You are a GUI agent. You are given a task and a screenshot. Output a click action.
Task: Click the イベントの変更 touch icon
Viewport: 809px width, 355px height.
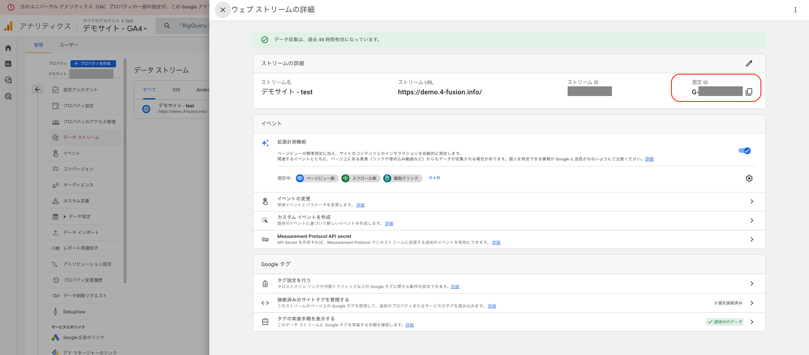pyautogui.click(x=265, y=201)
